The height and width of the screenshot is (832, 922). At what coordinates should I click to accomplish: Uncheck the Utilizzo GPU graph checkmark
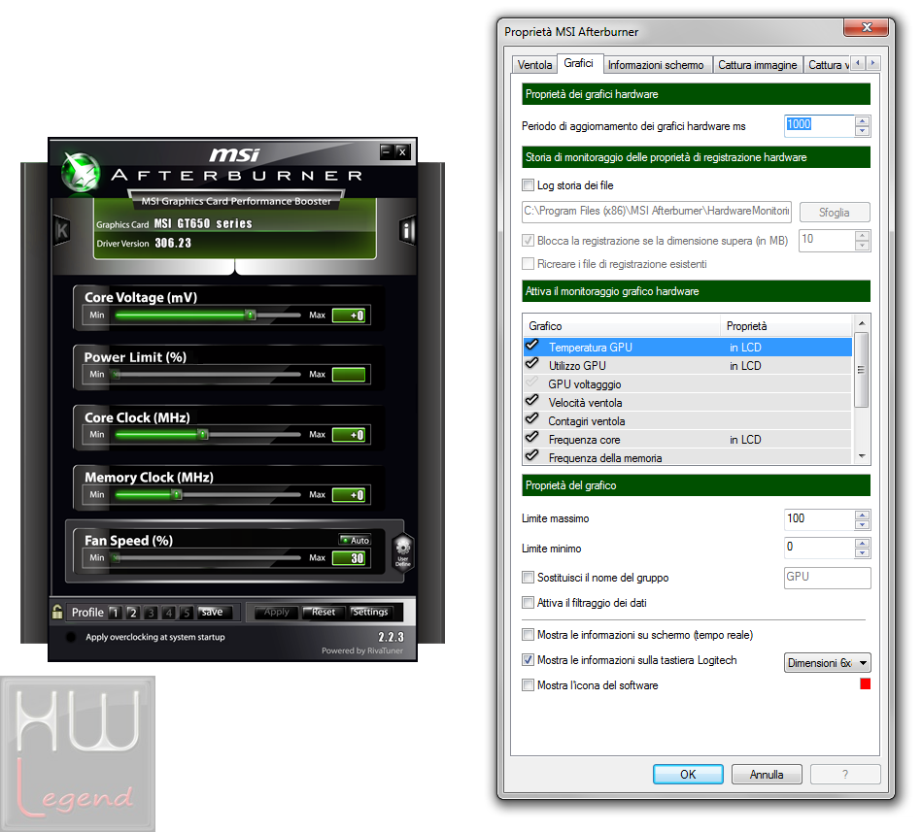pos(532,363)
